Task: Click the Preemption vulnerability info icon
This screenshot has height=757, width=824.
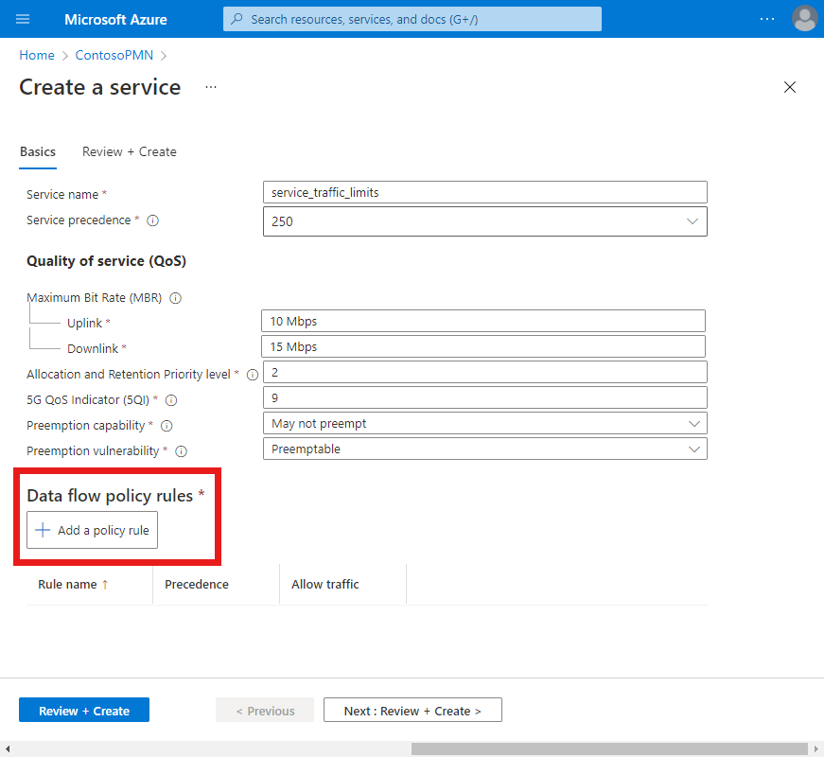Action: 180,451
